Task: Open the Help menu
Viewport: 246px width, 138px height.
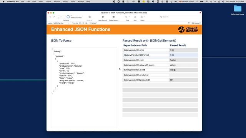Action: pyautogui.click(x=88, y=2)
